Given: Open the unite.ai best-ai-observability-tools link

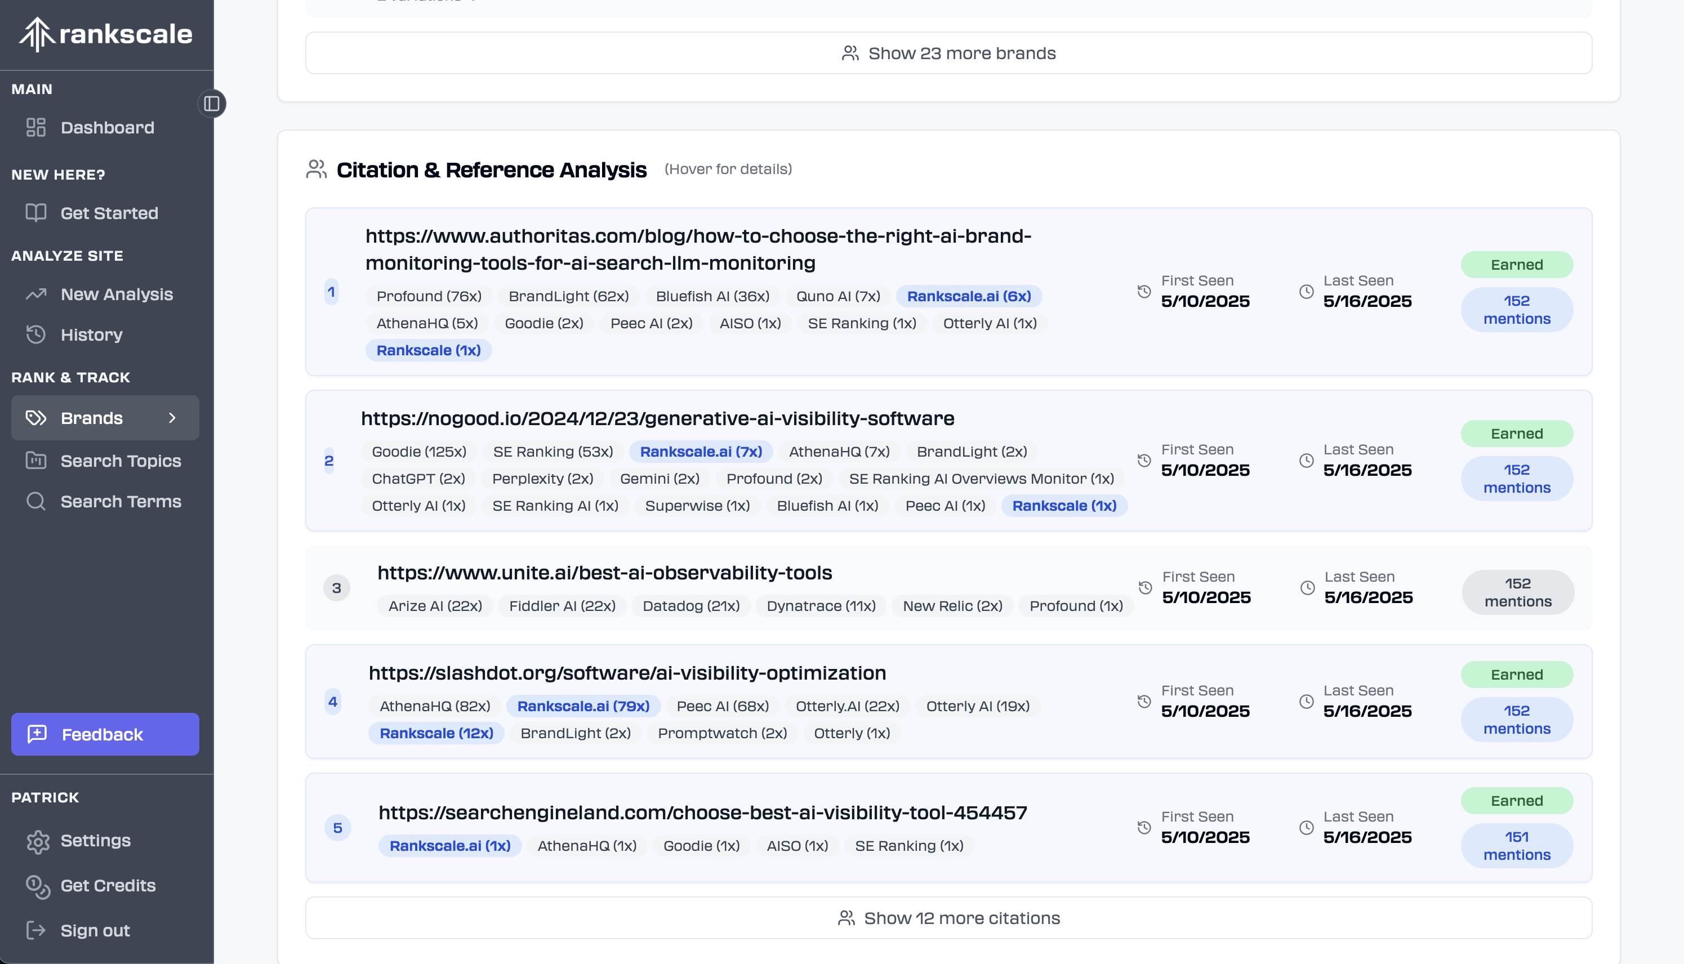Looking at the screenshot, I should 604,572.
